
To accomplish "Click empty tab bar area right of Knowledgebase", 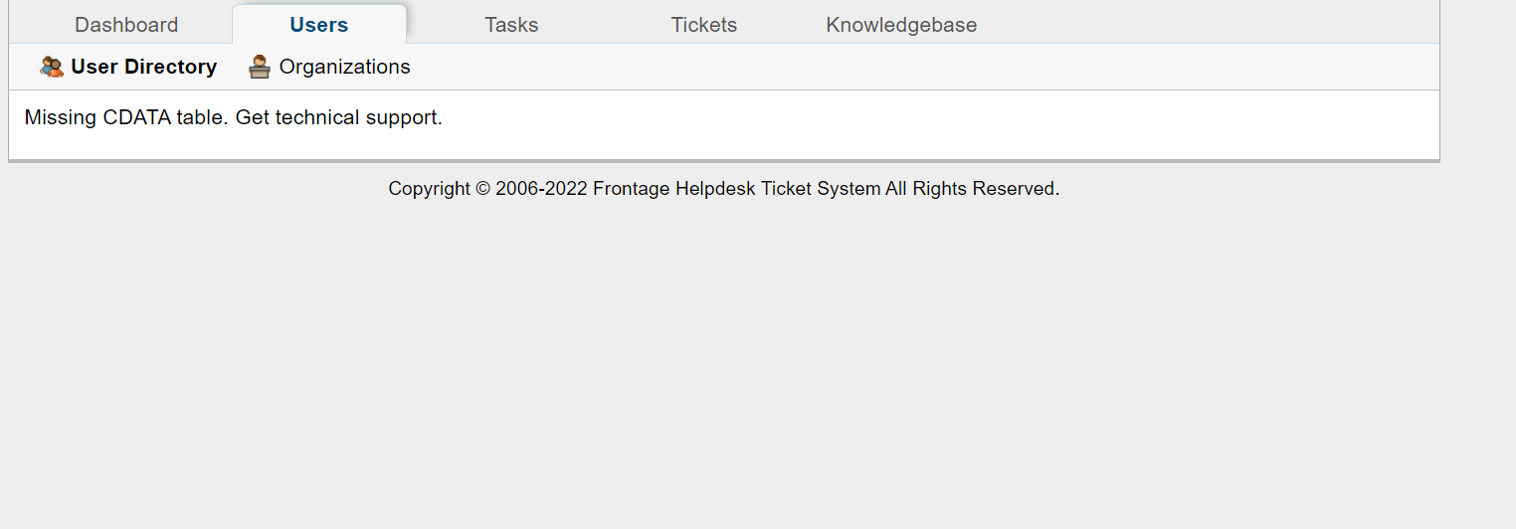I will click(x=1194, y=25).
